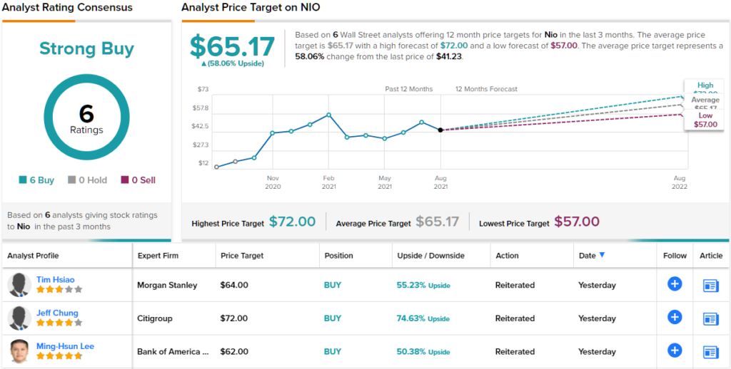731x369 pixels.
Task: Click the 0 Sell legend swatch
Action: [x=125, y=180]
